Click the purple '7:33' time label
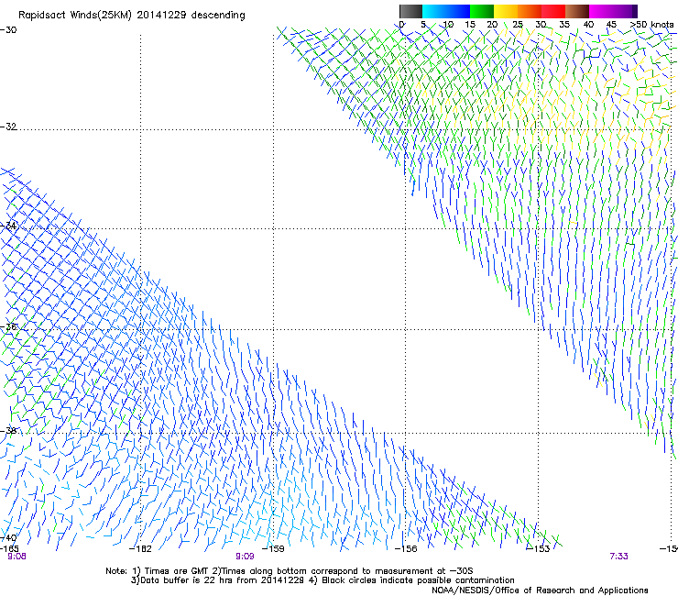Viewport: 678px width, 596px height. [618, 557]
